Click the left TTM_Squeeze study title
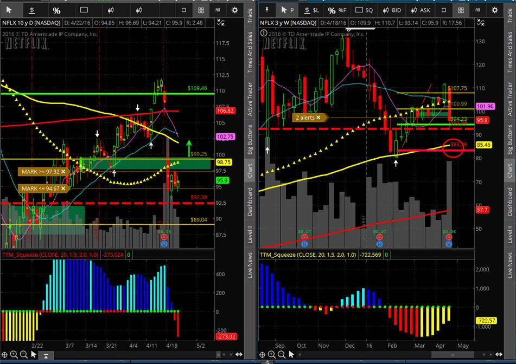Image resolution: width=516 pixels, height=364 pixels. [50, 255]
